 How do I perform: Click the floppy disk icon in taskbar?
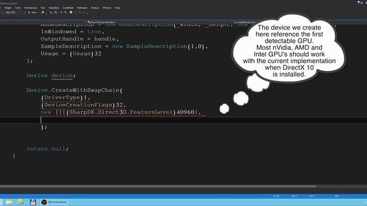pos(33,202)
